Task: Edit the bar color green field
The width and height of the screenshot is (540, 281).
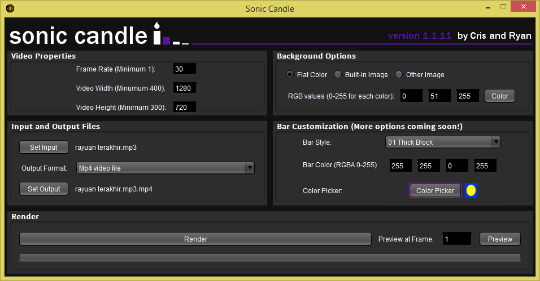Action: tap(429, 166)
